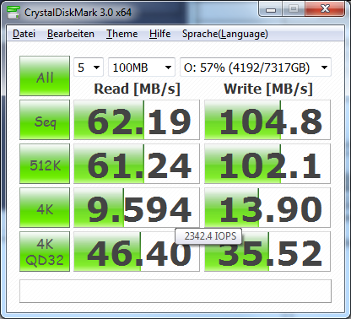351x319 pixels.
Task: Click the 4K QD32 read value 46.40
Action: tap(137, 251)
